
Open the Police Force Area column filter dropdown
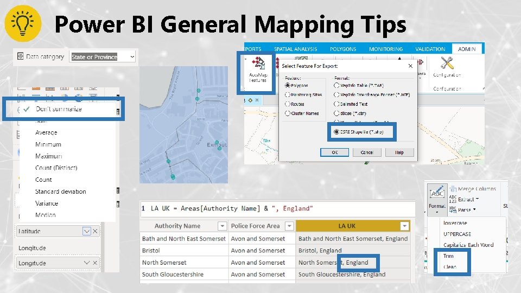pos(289,226)
